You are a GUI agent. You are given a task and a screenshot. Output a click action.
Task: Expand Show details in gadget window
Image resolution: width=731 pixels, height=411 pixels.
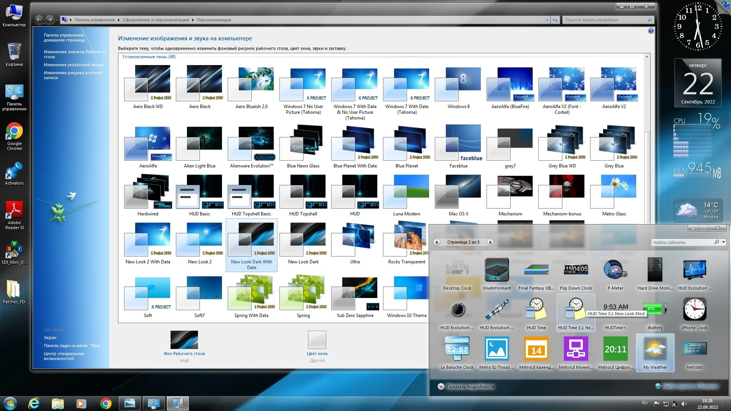pos(441,387)
